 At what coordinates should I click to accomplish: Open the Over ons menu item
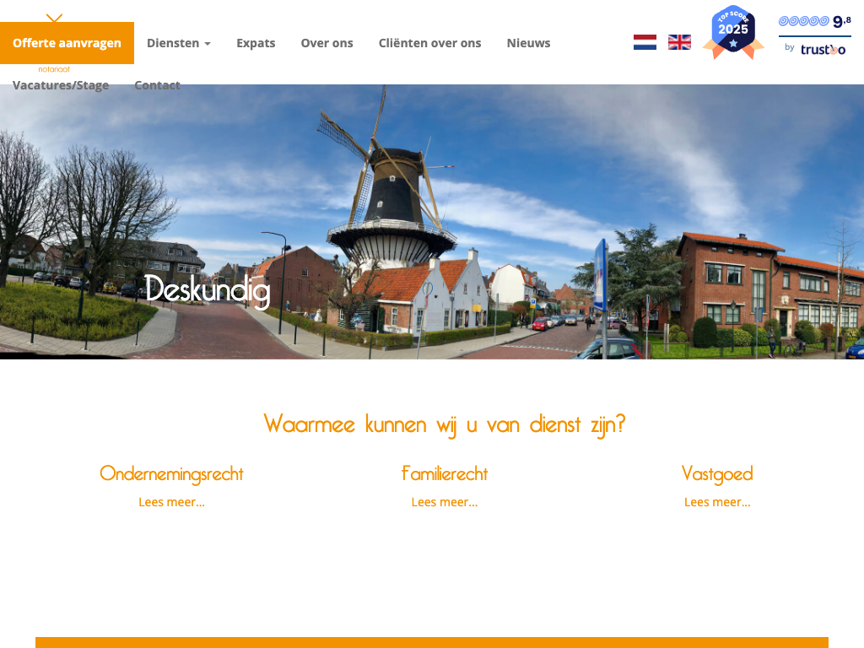[x=327, y=43]
